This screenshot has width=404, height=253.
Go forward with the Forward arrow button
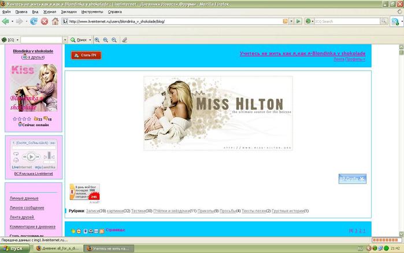coord(19,21)
